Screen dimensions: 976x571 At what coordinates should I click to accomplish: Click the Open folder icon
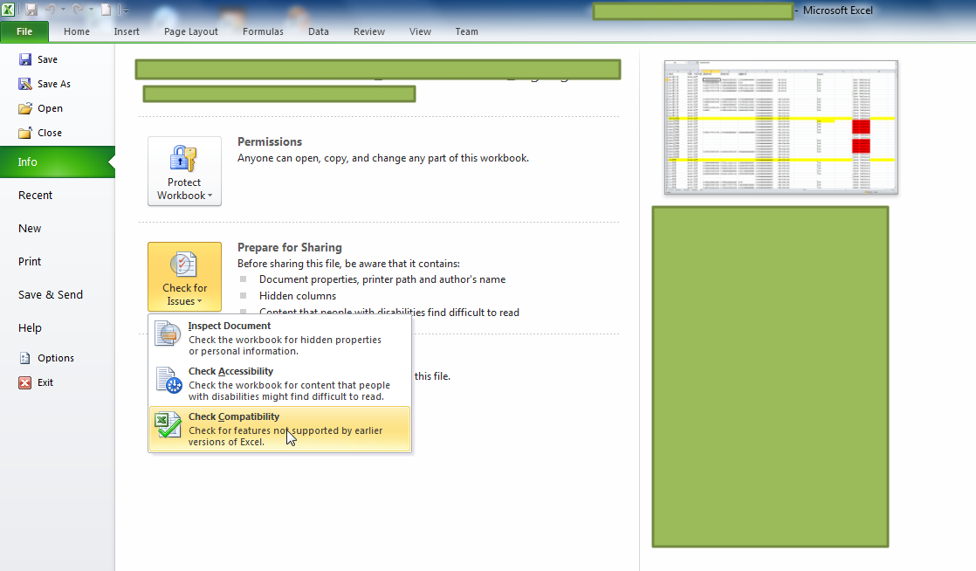click(x=25, y=108)
